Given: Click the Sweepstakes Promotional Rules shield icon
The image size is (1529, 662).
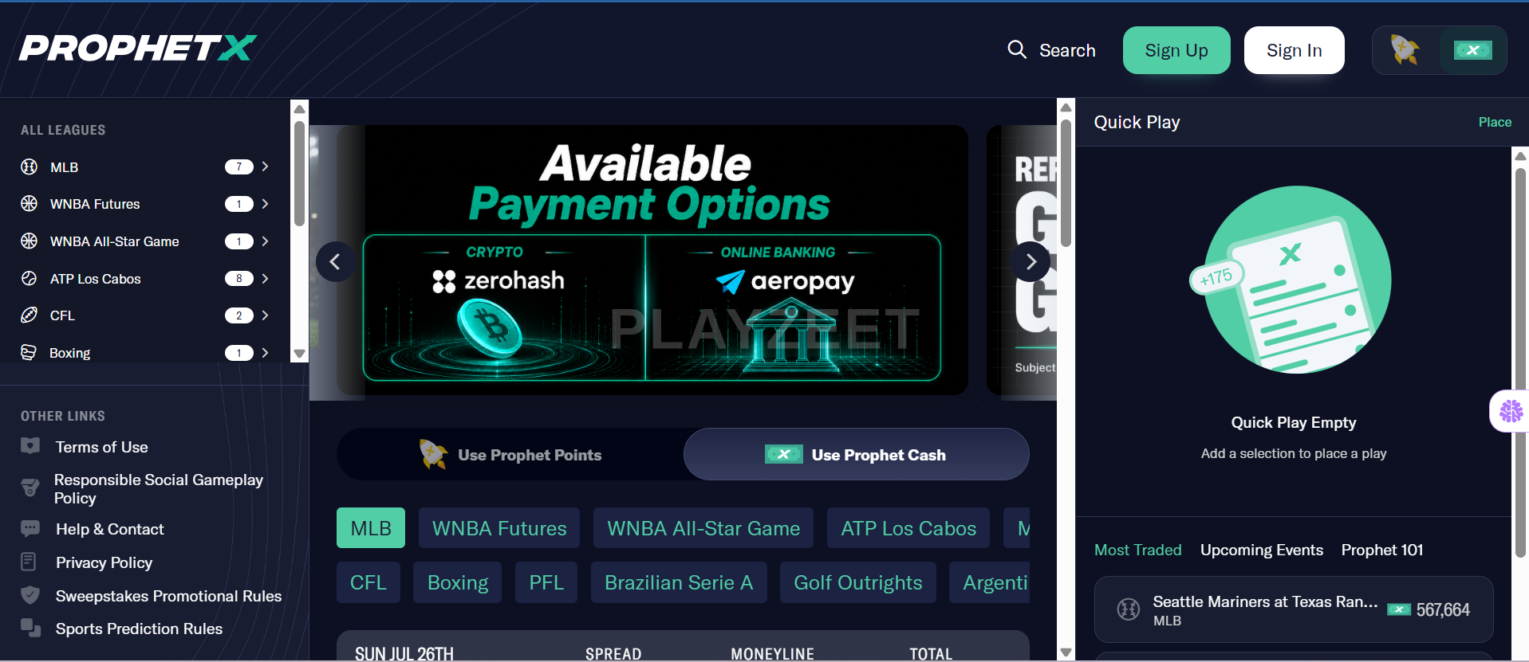Looking at the screenshot, I should [x=30, y=595].
